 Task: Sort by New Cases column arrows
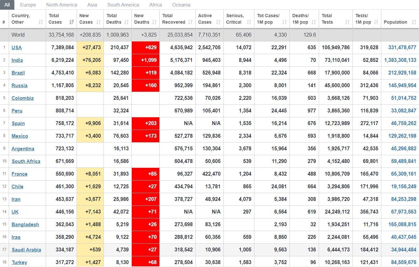[98, 22]
